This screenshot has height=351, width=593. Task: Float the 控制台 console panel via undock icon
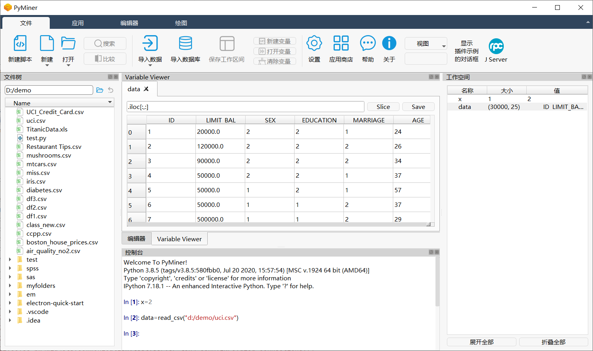431,252
